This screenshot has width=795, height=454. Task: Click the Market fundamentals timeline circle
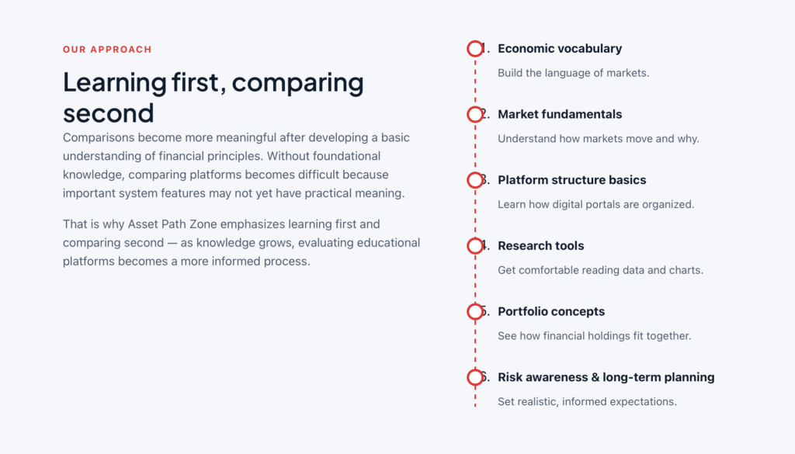(475, 115)
